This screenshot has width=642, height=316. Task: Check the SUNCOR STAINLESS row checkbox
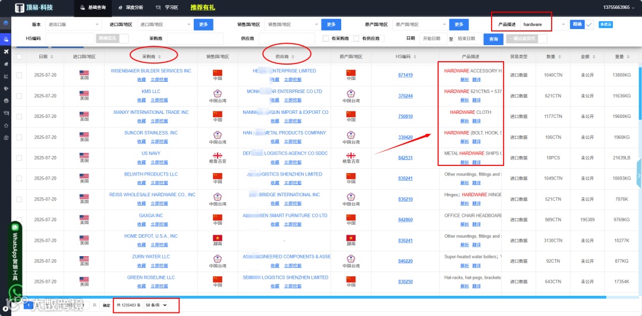coord(19,137)
